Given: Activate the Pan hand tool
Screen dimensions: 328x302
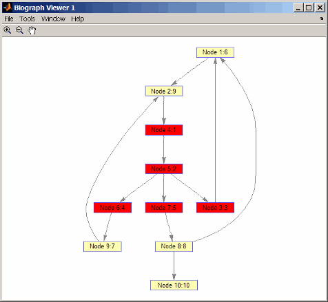Looking at the screenshot, I should (x=32, y=30).
